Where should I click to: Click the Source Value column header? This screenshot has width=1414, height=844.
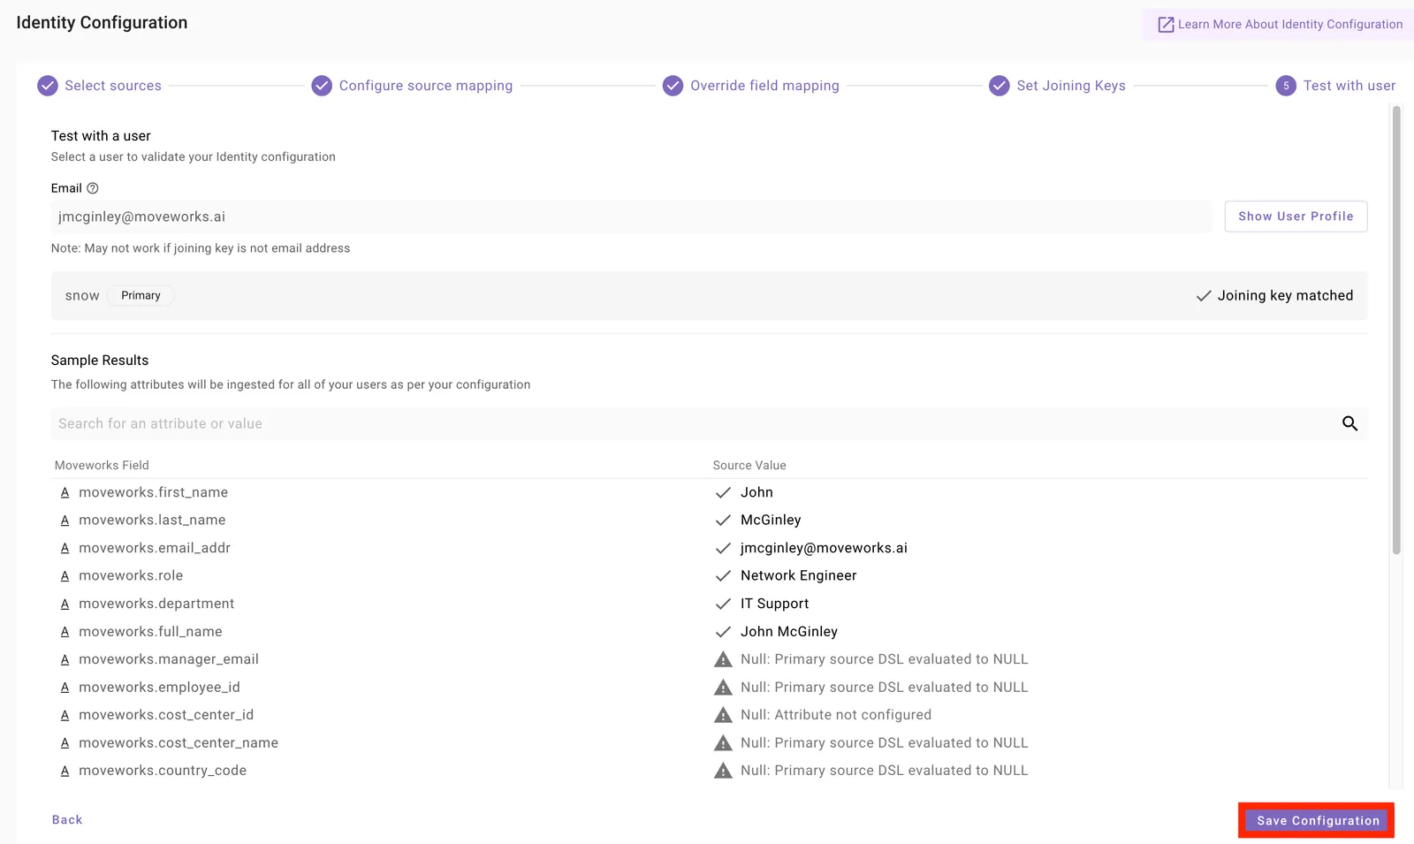749,466
